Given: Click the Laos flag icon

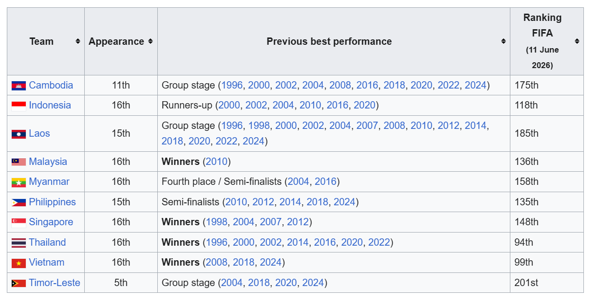Looking at the screenshot, I should 19,134.
